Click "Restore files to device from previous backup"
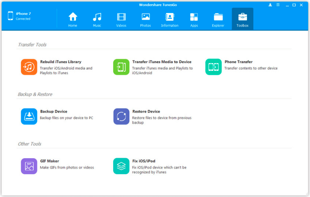310x197 pixels. [162, 120]
